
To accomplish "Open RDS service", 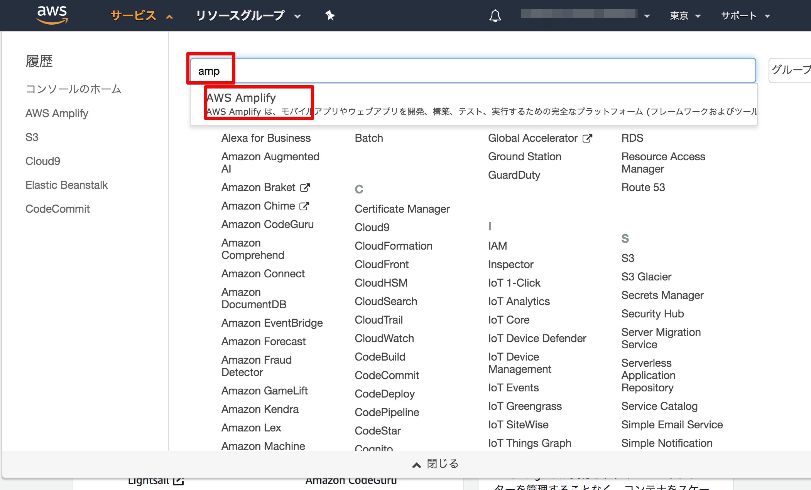I will tap(632, 138).
